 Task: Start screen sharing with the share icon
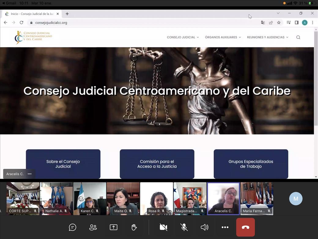coord(113,227)
